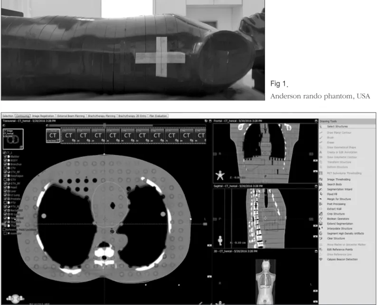Click the Drawing Tools panel header
The height and width of the screenshot is (305, 378).
click(x=347, y=121)
